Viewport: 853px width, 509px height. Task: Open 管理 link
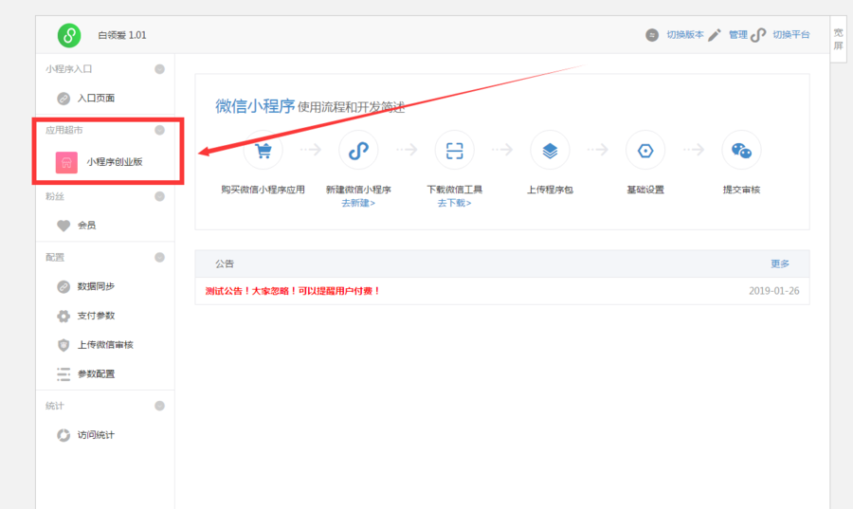coord(738,35)
